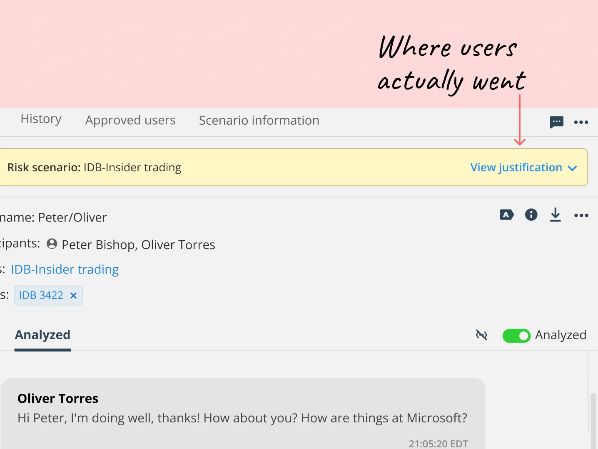Remove the IDB 3422 tag
The width and height of the screenshot is (598, 449).
click(x=74, y=296)
